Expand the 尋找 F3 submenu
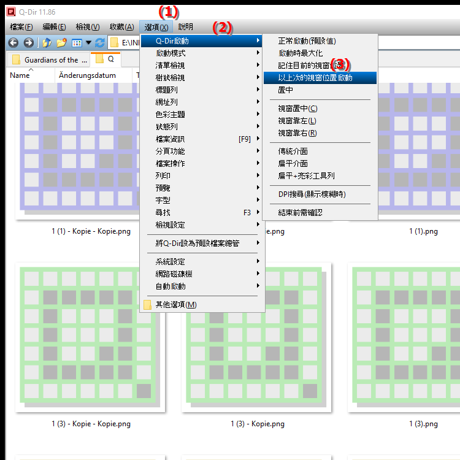 [x=202, y=213]
